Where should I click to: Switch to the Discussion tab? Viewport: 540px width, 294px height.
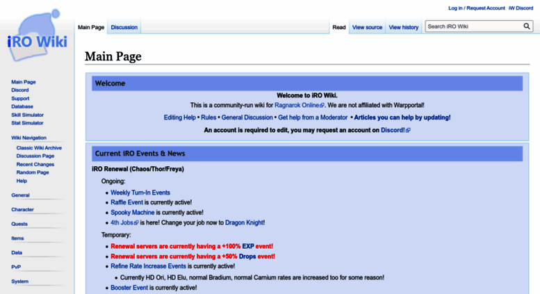[x=124, y=27]
